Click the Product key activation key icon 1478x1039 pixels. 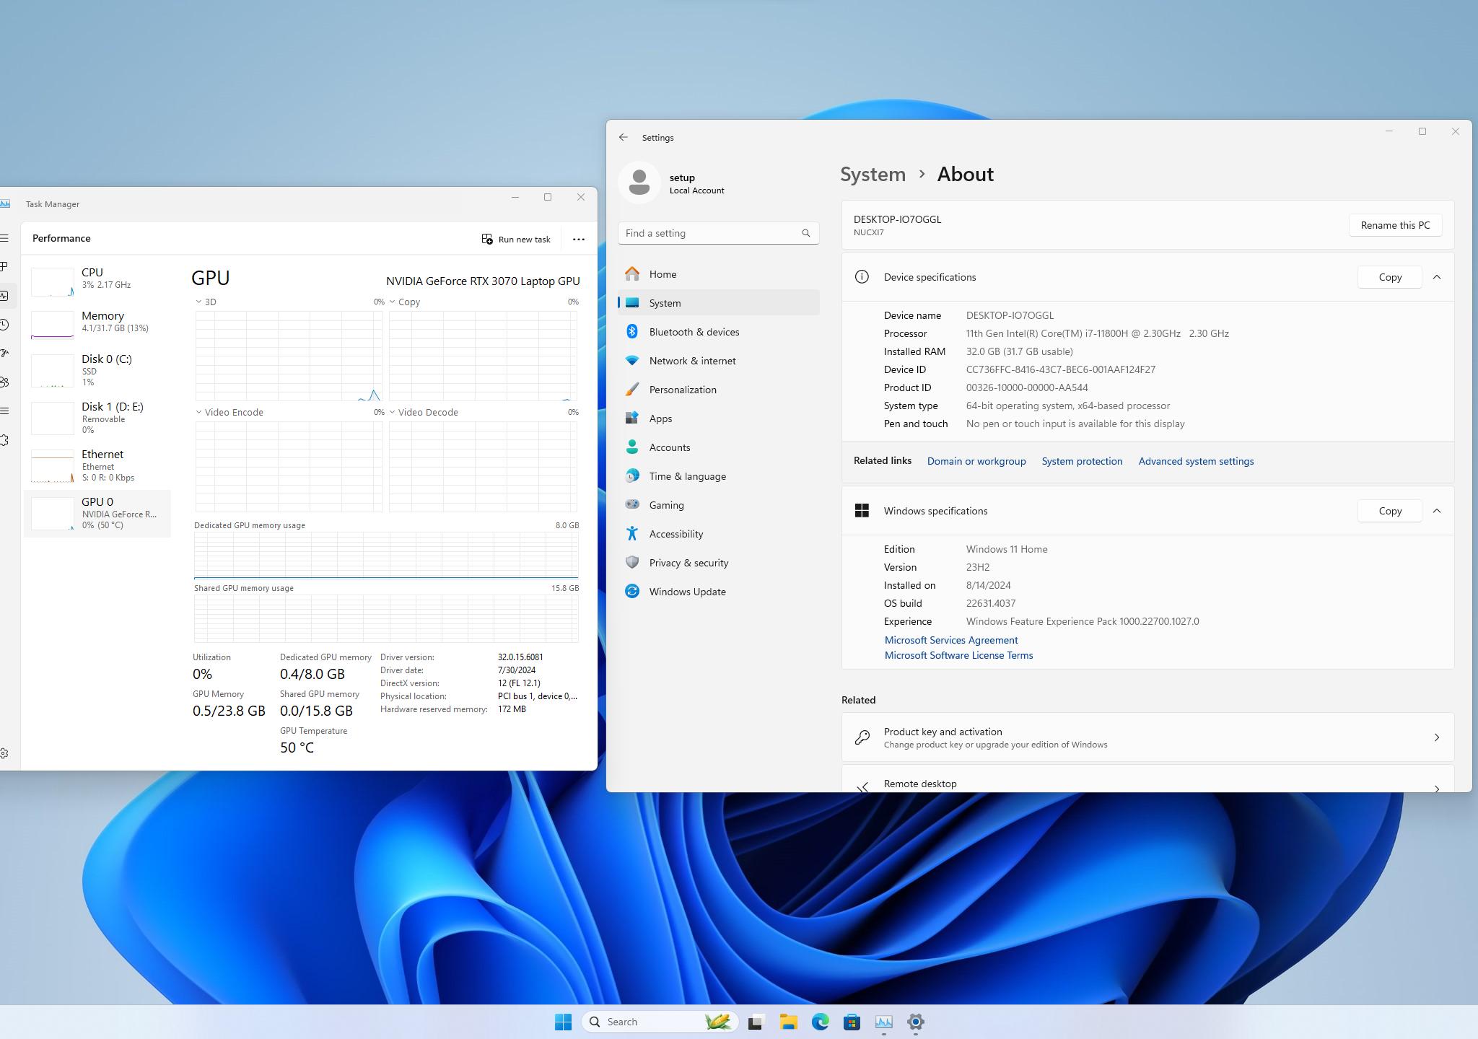click(862, 737)
